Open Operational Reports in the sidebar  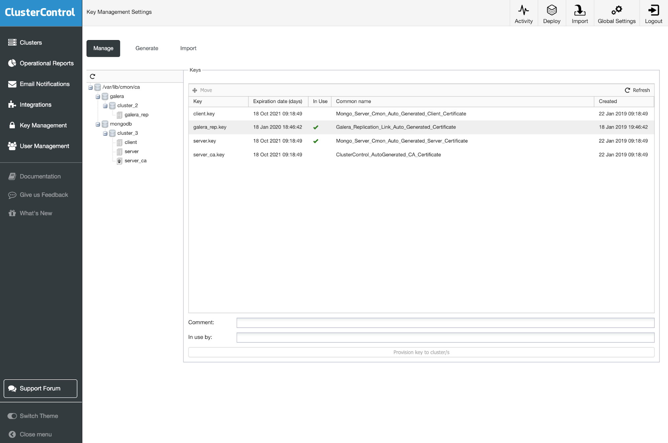[x=41, y=63]
